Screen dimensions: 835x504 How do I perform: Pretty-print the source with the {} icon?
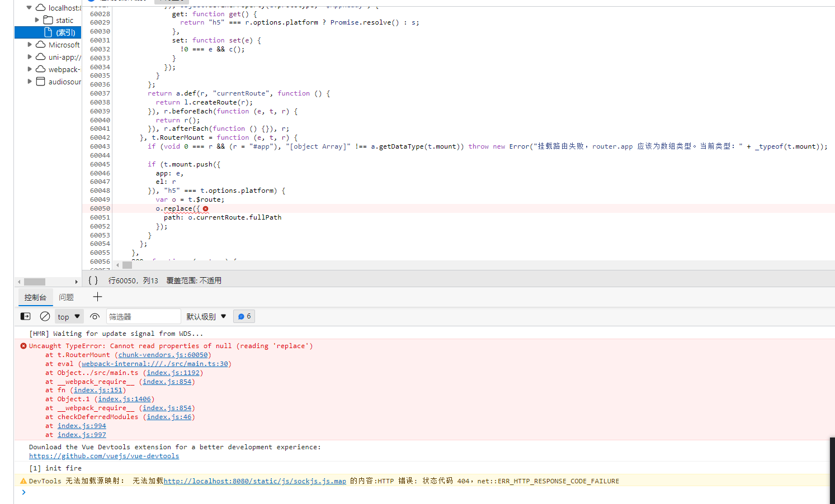coord(93,280)
